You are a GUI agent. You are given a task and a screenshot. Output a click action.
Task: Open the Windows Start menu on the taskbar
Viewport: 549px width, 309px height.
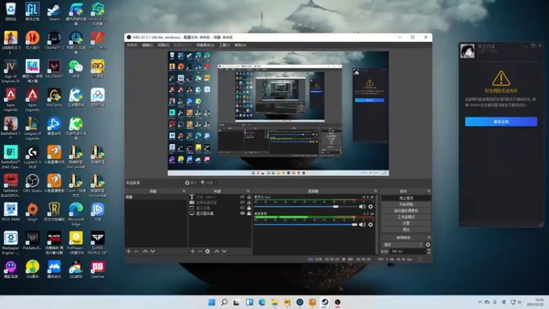click(212, 302)
